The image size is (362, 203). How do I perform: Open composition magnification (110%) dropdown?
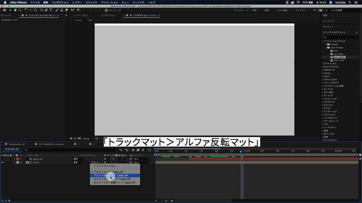88,139
